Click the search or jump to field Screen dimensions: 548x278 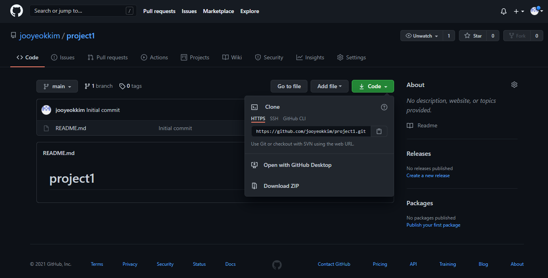[83, 11]
